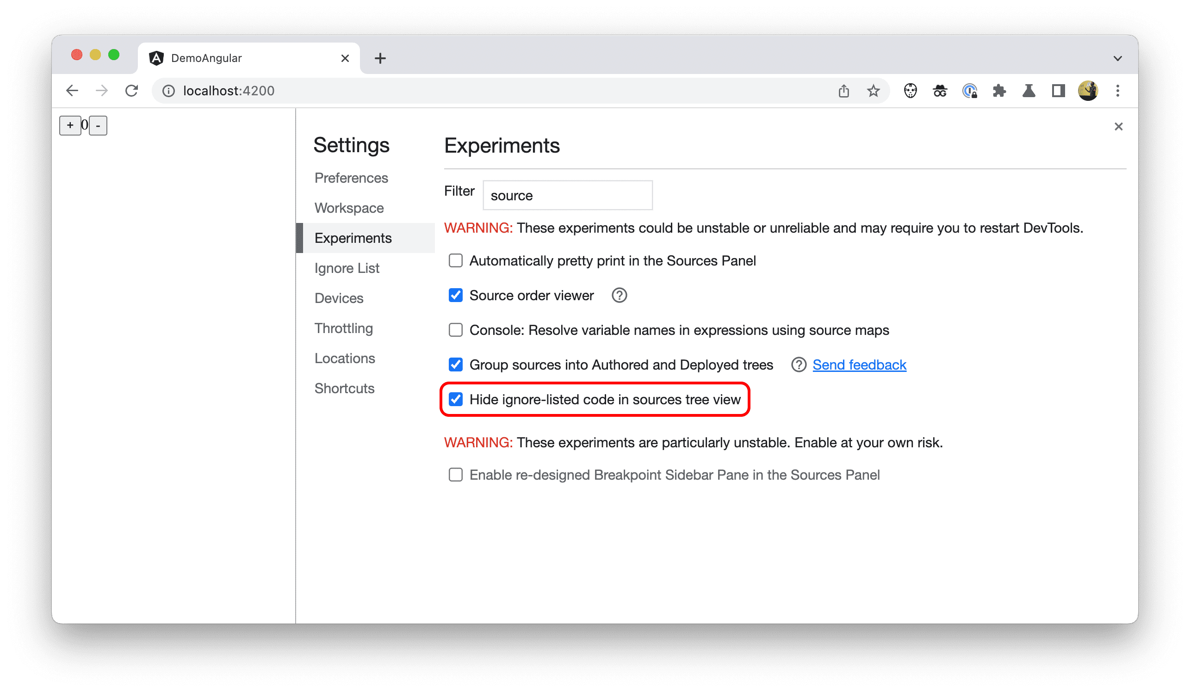Select Shortcuts from Settings sidebar
The width and height of the screenshot is (1190, 692).
tap(345, 388)
